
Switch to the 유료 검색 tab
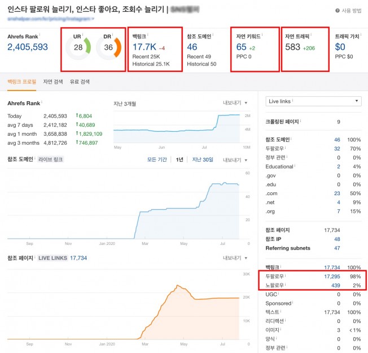[x=80, y=82]
